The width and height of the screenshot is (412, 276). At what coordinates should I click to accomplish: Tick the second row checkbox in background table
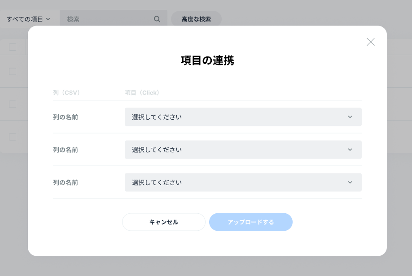13,104
